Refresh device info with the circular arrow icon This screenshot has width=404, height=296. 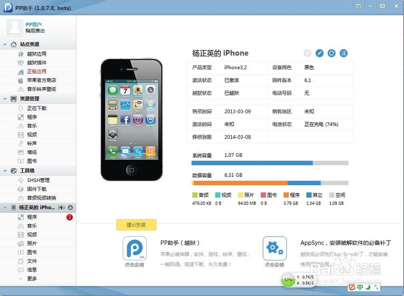point(331,53)
